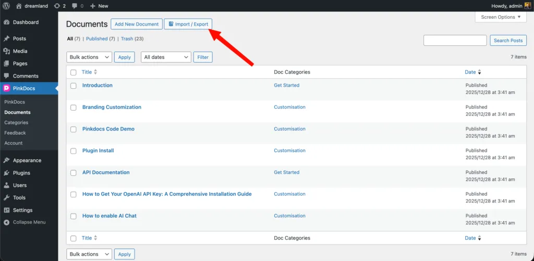
Task: Expand the All dates filter dropdown
Action: tap(166, 57)
